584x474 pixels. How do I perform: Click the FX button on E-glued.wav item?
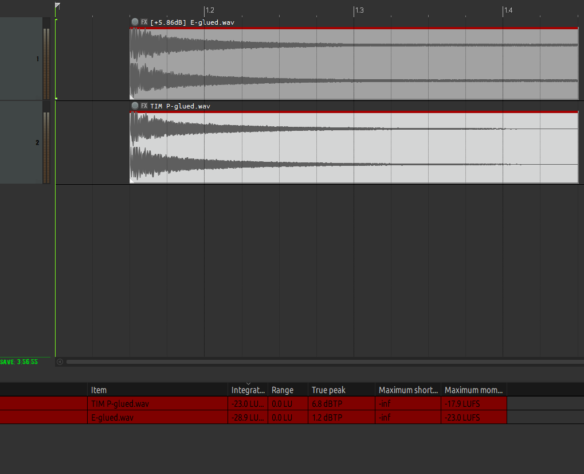point(144,22)
